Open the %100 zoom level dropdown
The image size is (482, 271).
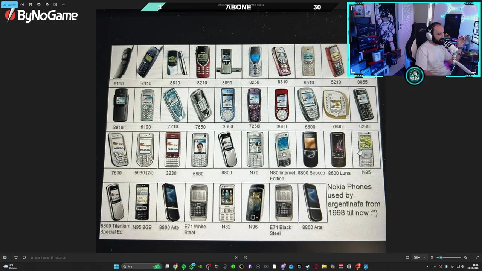click(x=419, y=257)
